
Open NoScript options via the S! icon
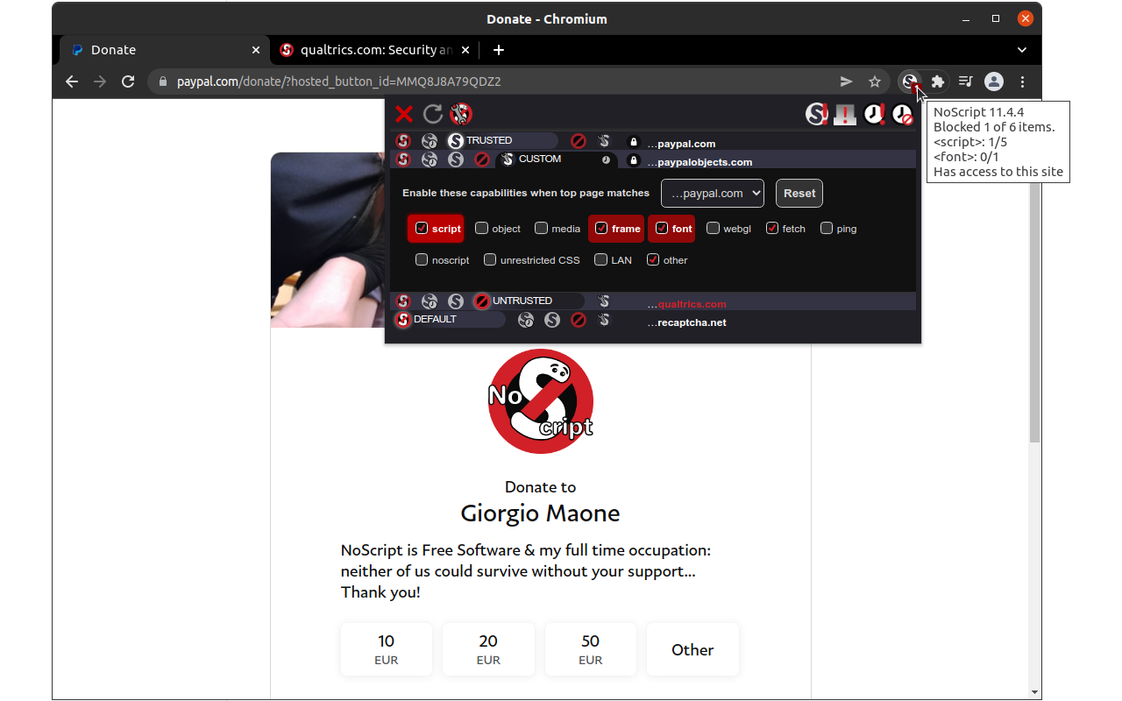point(817,113)
